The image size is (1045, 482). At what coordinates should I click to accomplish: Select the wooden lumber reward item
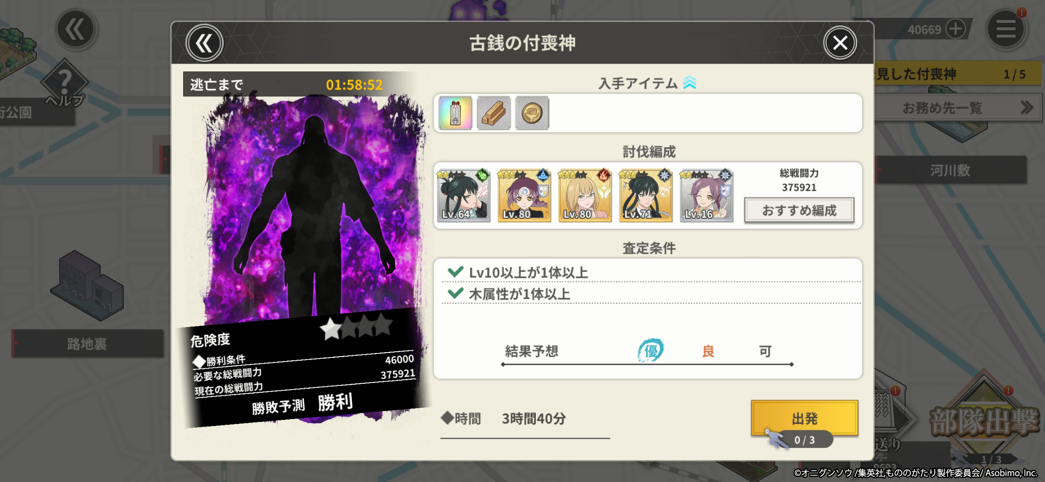pyautogui.click(x=493, y=113)
